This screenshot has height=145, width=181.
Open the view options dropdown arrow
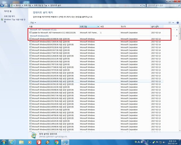(173, 23)
